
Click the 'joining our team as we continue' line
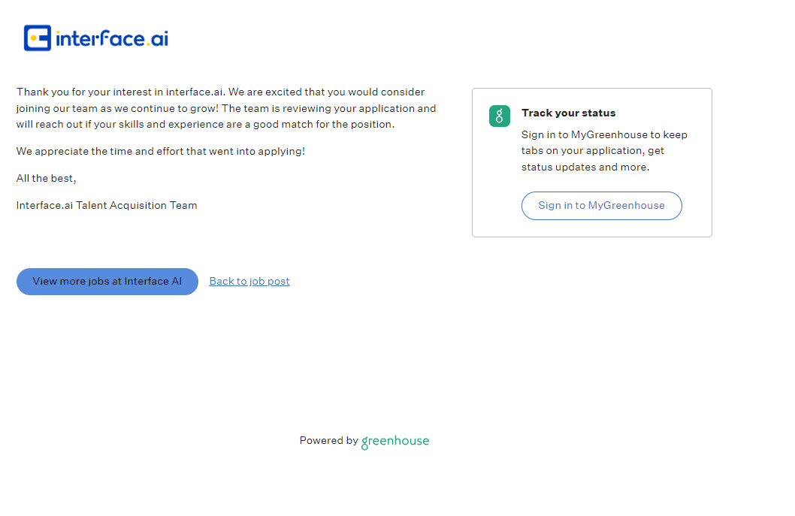tap(226, 109)
